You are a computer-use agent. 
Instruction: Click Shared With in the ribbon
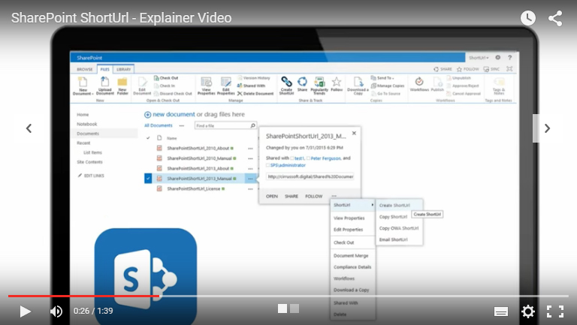[252, 86]
